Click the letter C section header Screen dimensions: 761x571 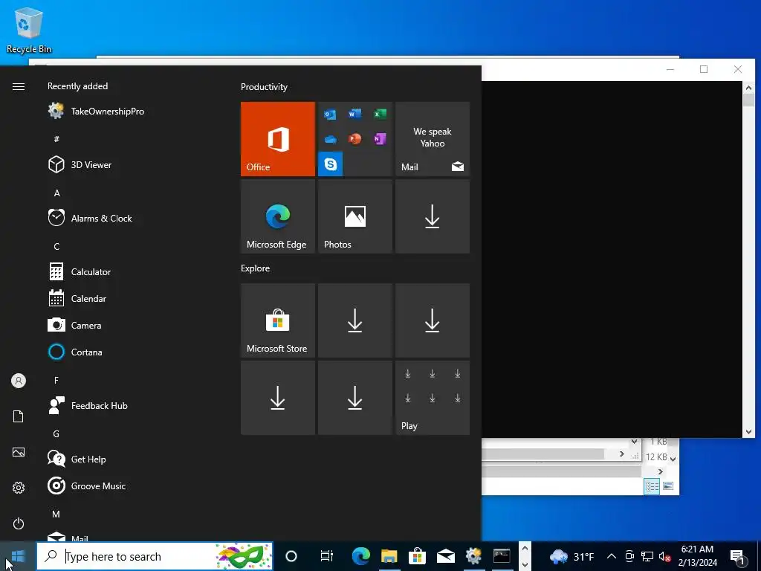point(56,247)
